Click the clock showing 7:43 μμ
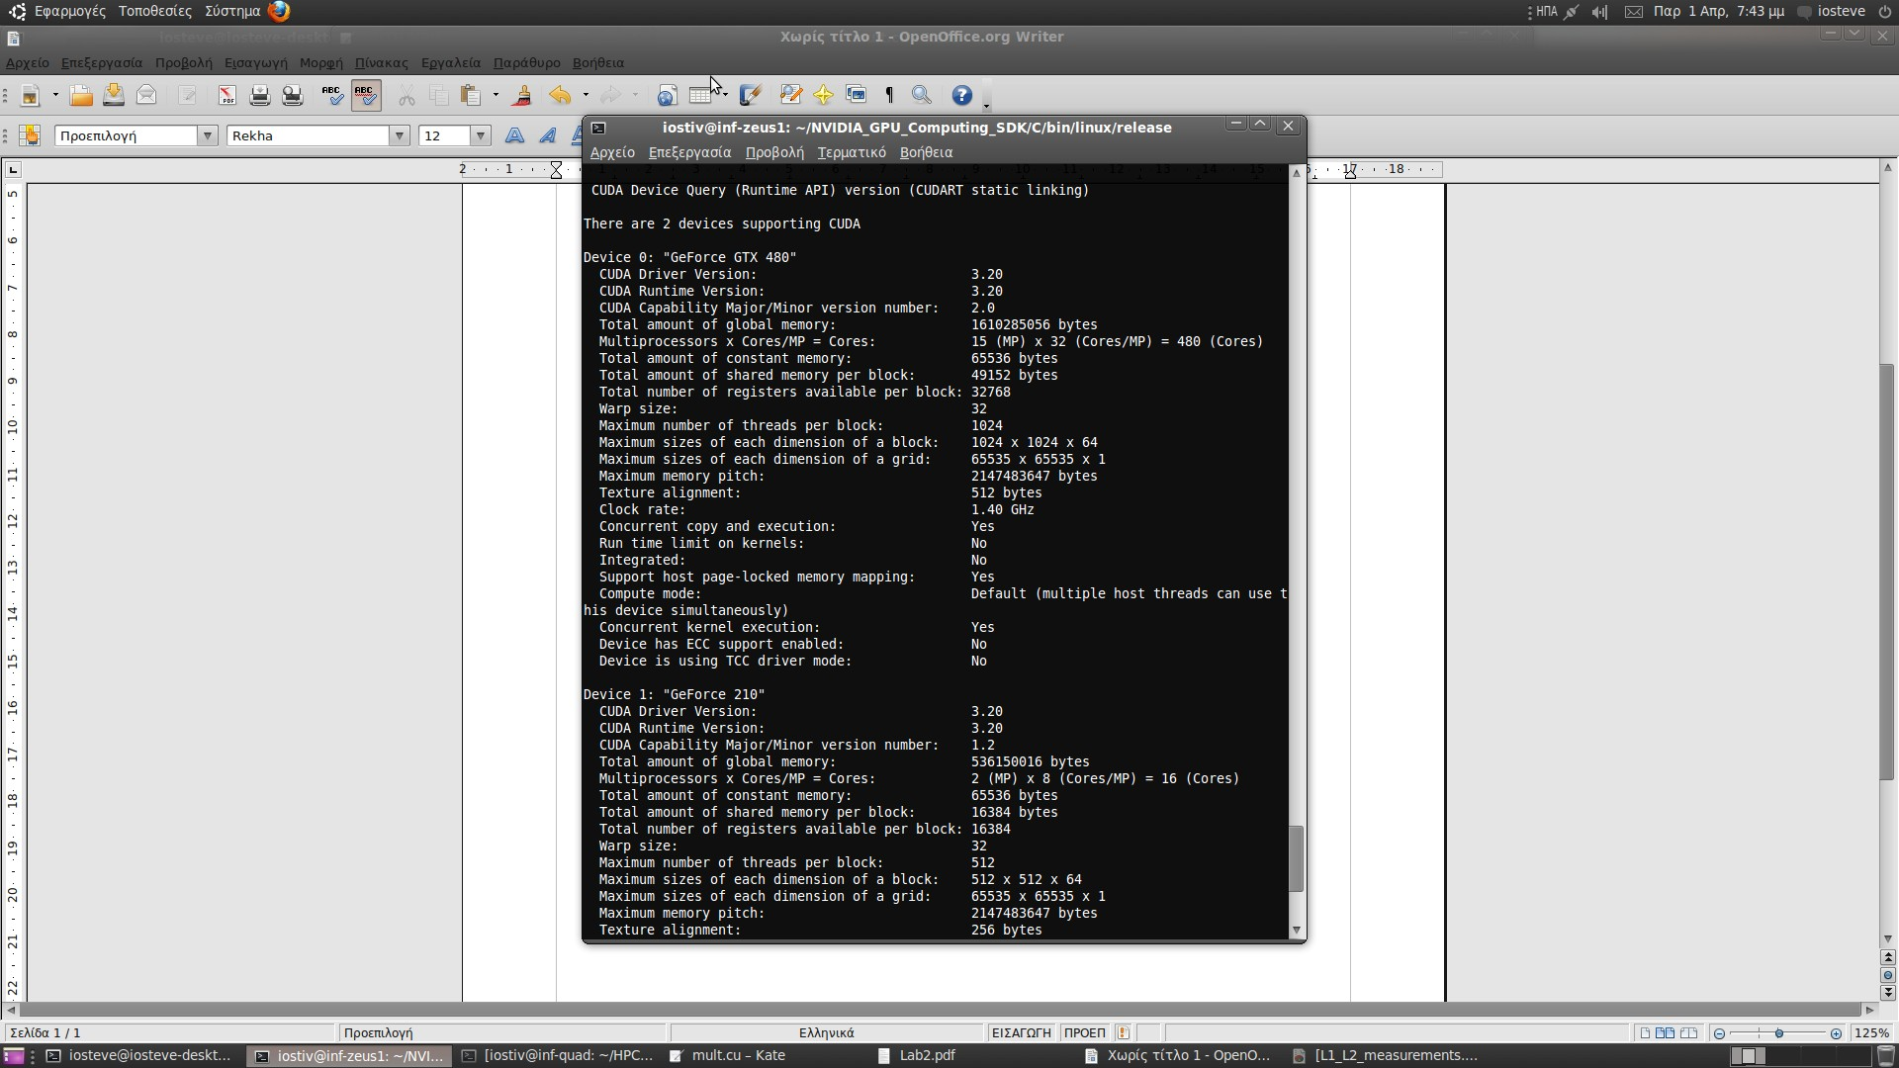Viewport: 1899px width, 1068px height. tap(1718, 11)
